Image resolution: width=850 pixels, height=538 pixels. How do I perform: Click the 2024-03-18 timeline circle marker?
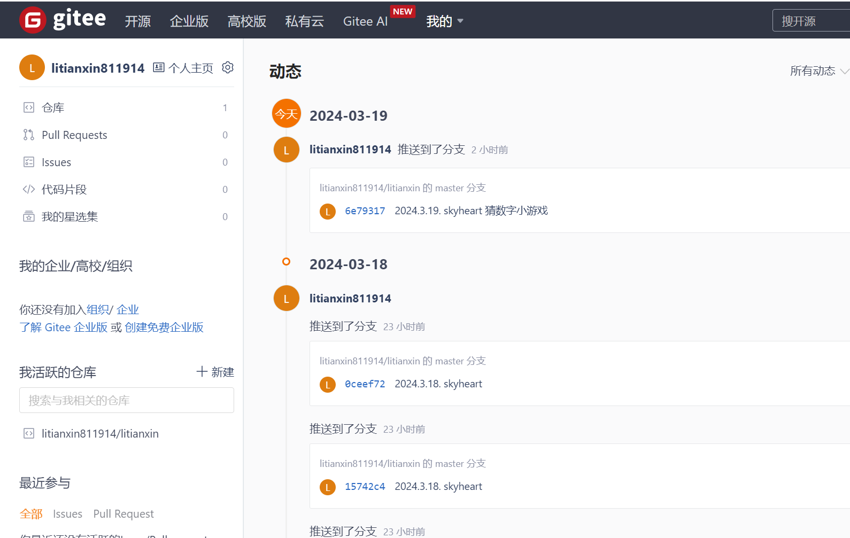[287, 262]
